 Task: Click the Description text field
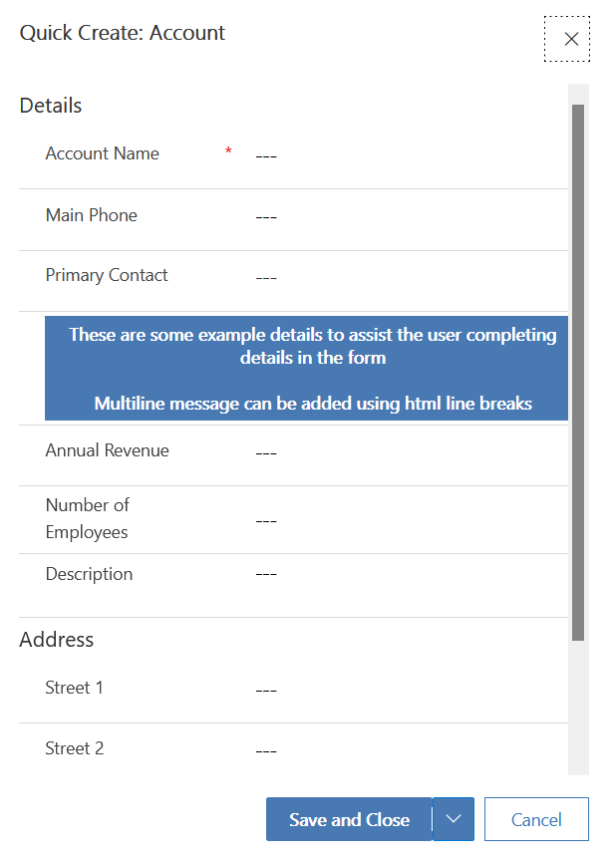click(x=399, y=575)
